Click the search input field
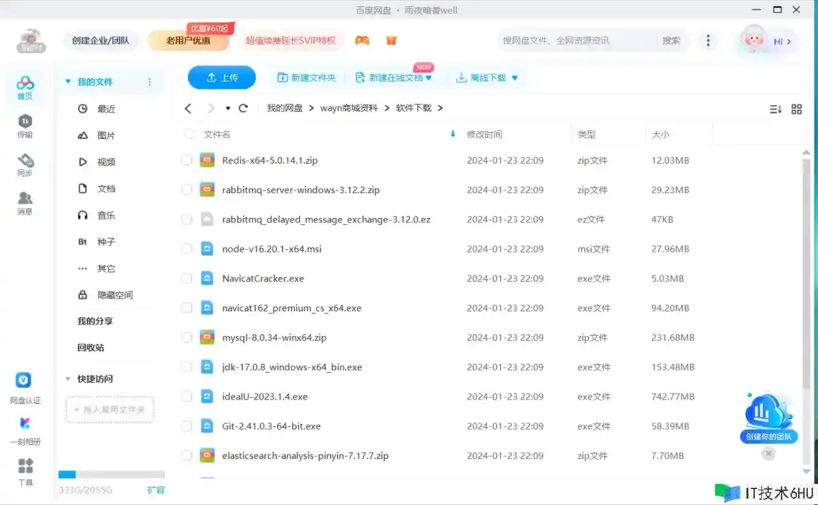This screenshot has height=505, width=818. [578, 40]
